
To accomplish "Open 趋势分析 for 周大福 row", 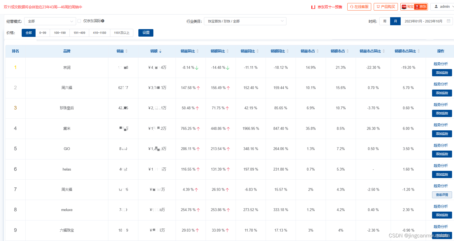I will [441, 186].
